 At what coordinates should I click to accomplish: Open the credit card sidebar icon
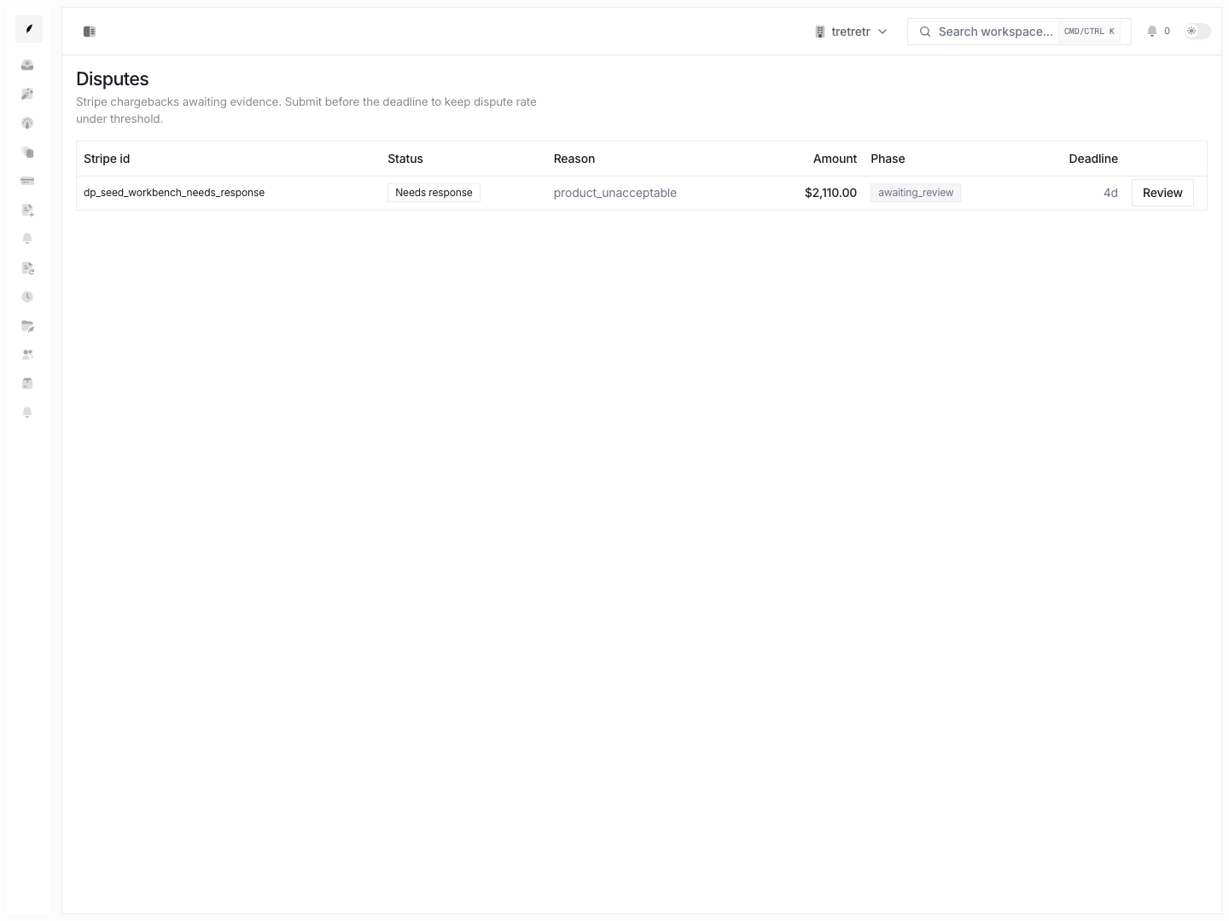tap(27, 181)
